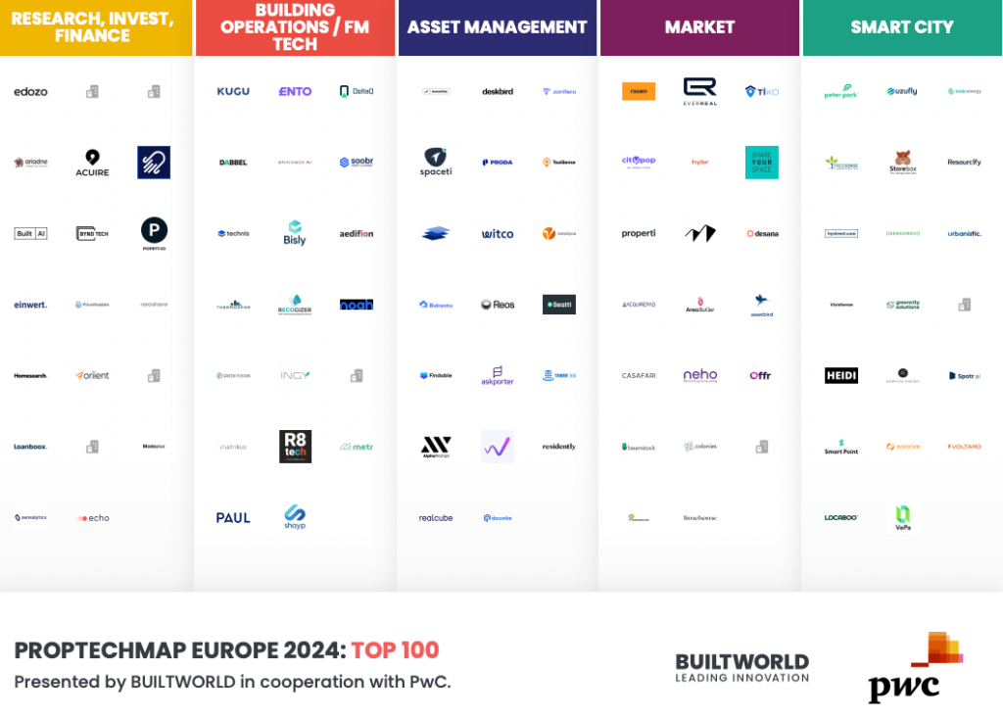Select the aedifion logo
The height and width of the screenshot is (718, 1003).
click(357, 233)
